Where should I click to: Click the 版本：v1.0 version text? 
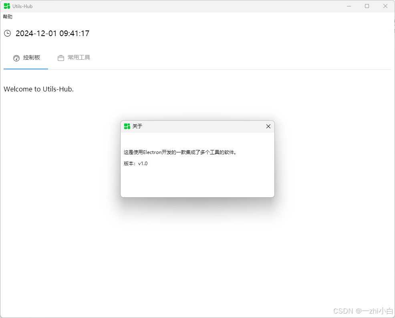pyautogui.click(x=135, y=164)
